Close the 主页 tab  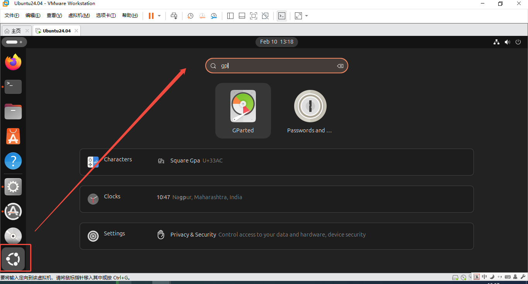pyautogui.click(x=27, y=31)
